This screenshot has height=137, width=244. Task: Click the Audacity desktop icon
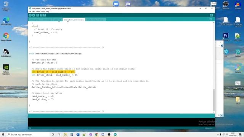click(238, 5)
